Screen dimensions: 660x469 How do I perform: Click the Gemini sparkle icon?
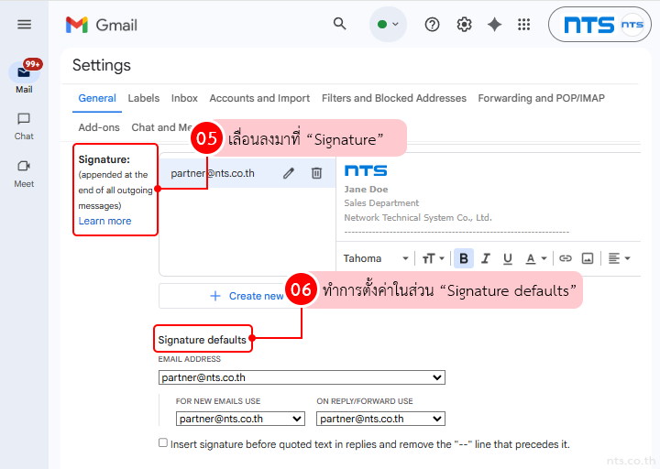tap(495, 25)
